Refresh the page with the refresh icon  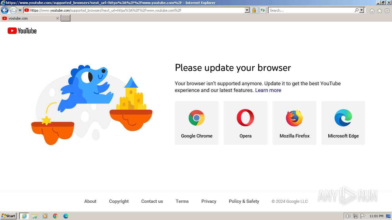[263, 10]
